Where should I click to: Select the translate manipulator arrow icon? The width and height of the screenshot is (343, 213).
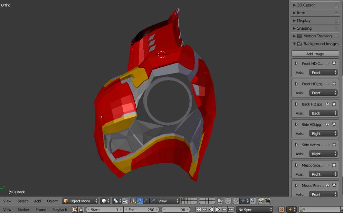pyautogui.click(x=140, y=201)
